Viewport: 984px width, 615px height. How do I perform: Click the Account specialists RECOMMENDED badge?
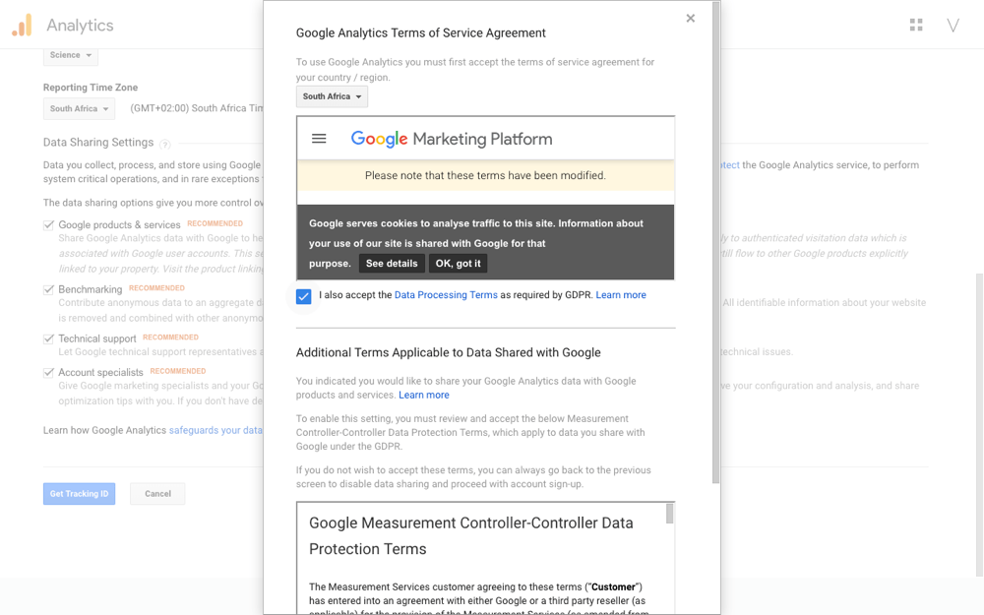(178, 372)
